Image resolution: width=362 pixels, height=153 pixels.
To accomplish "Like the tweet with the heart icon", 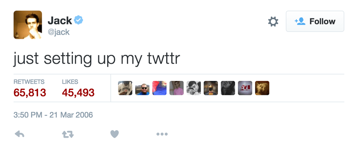I will point(115,134).
